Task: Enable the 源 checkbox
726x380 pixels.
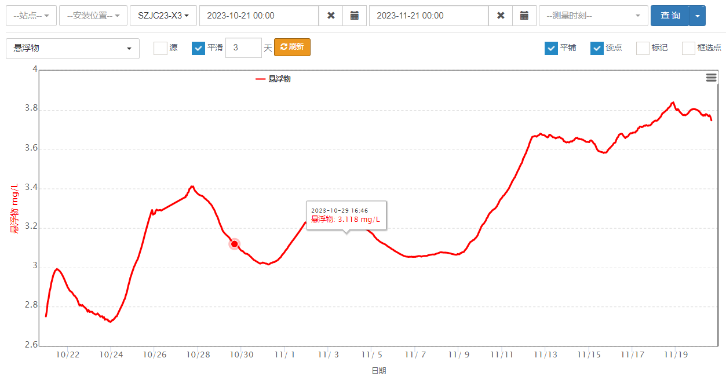Action: 160,48
